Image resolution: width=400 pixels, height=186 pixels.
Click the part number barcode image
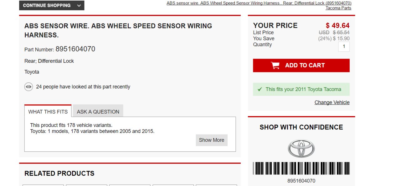pyautogui.click(x=301, y=168)
